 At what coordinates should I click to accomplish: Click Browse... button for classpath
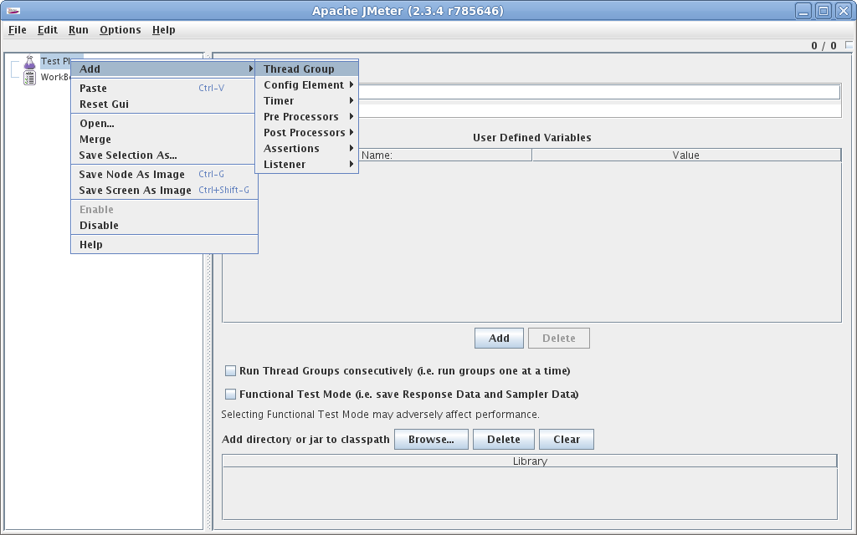point(431,440)
